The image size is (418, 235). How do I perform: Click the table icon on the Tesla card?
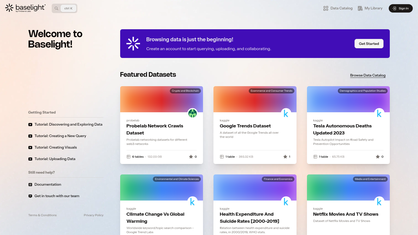point(315,157)
